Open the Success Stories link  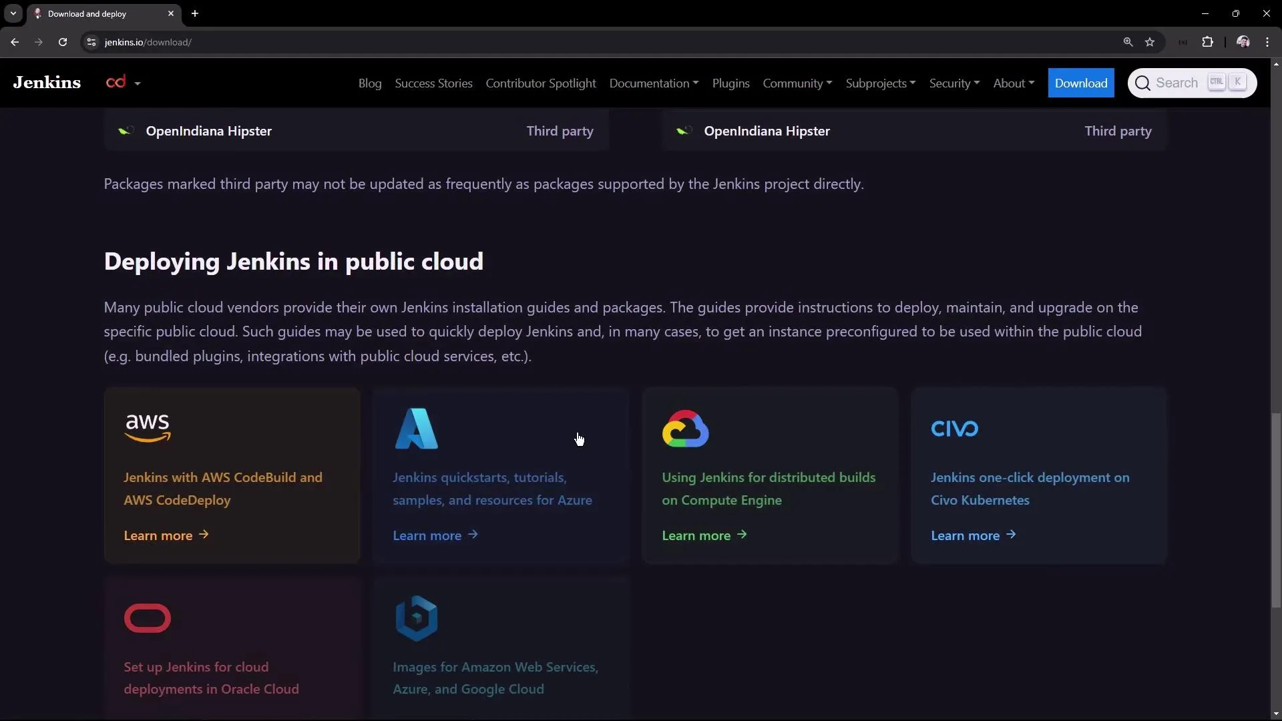click(433, 83)
